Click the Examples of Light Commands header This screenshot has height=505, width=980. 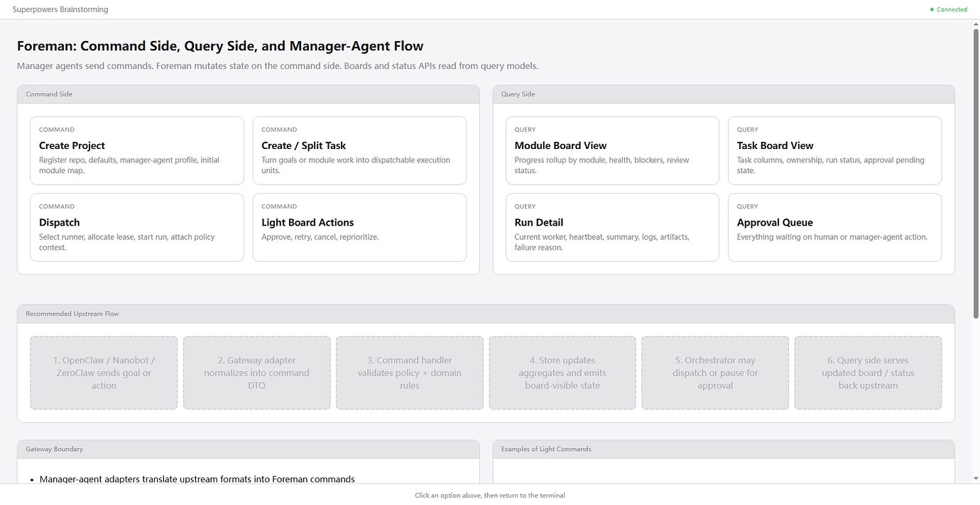tap(724, 449)
